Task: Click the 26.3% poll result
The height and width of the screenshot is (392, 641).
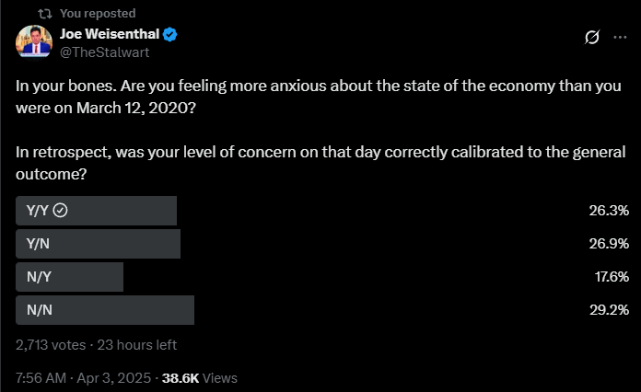Action: click(x=608, y=211)
